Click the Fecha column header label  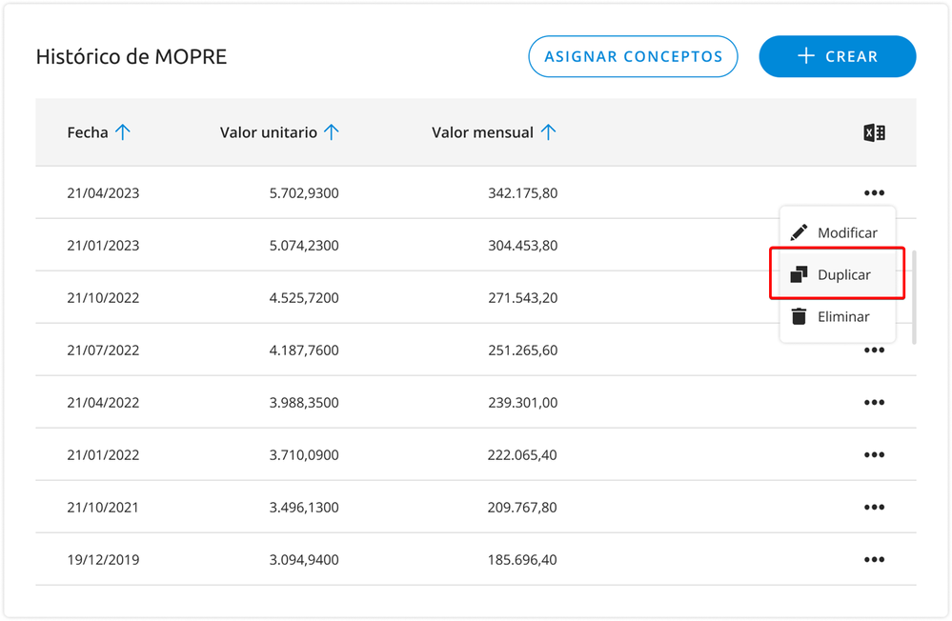[x=88, y=133]
